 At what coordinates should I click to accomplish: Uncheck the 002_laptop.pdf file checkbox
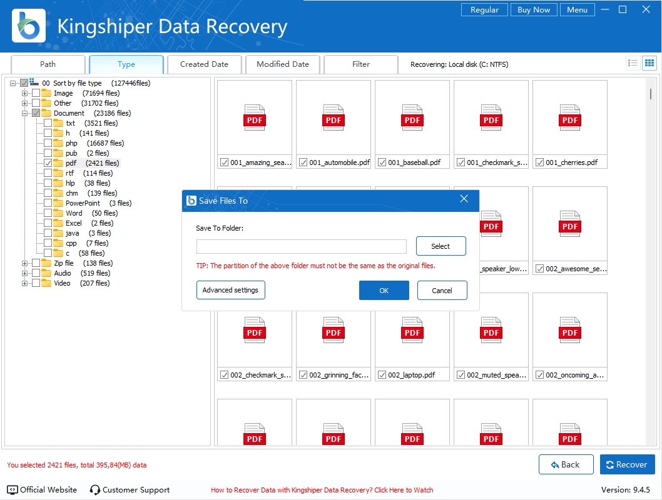382,375
